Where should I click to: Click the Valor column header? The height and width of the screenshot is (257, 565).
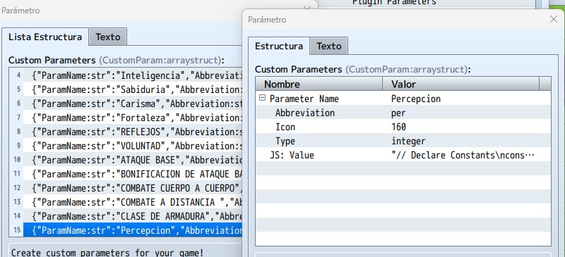pos(461,84)
